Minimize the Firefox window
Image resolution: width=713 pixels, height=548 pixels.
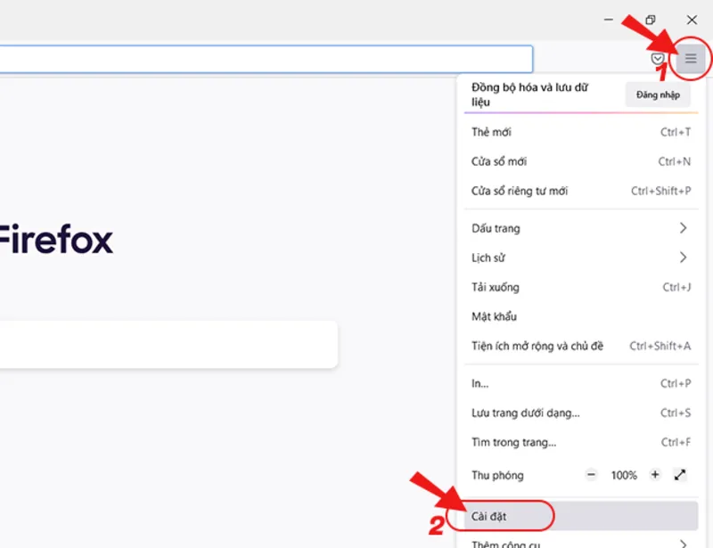pos(609,20)
